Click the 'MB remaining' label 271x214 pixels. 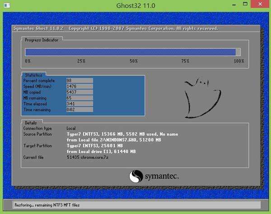tap(35, 98)
